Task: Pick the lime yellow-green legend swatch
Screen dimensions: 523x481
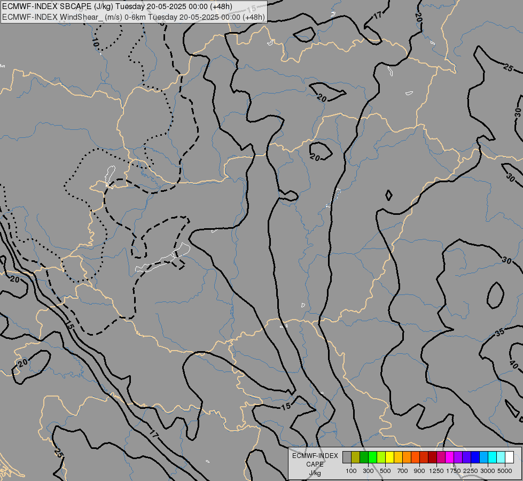Action: tap(381, 457)
